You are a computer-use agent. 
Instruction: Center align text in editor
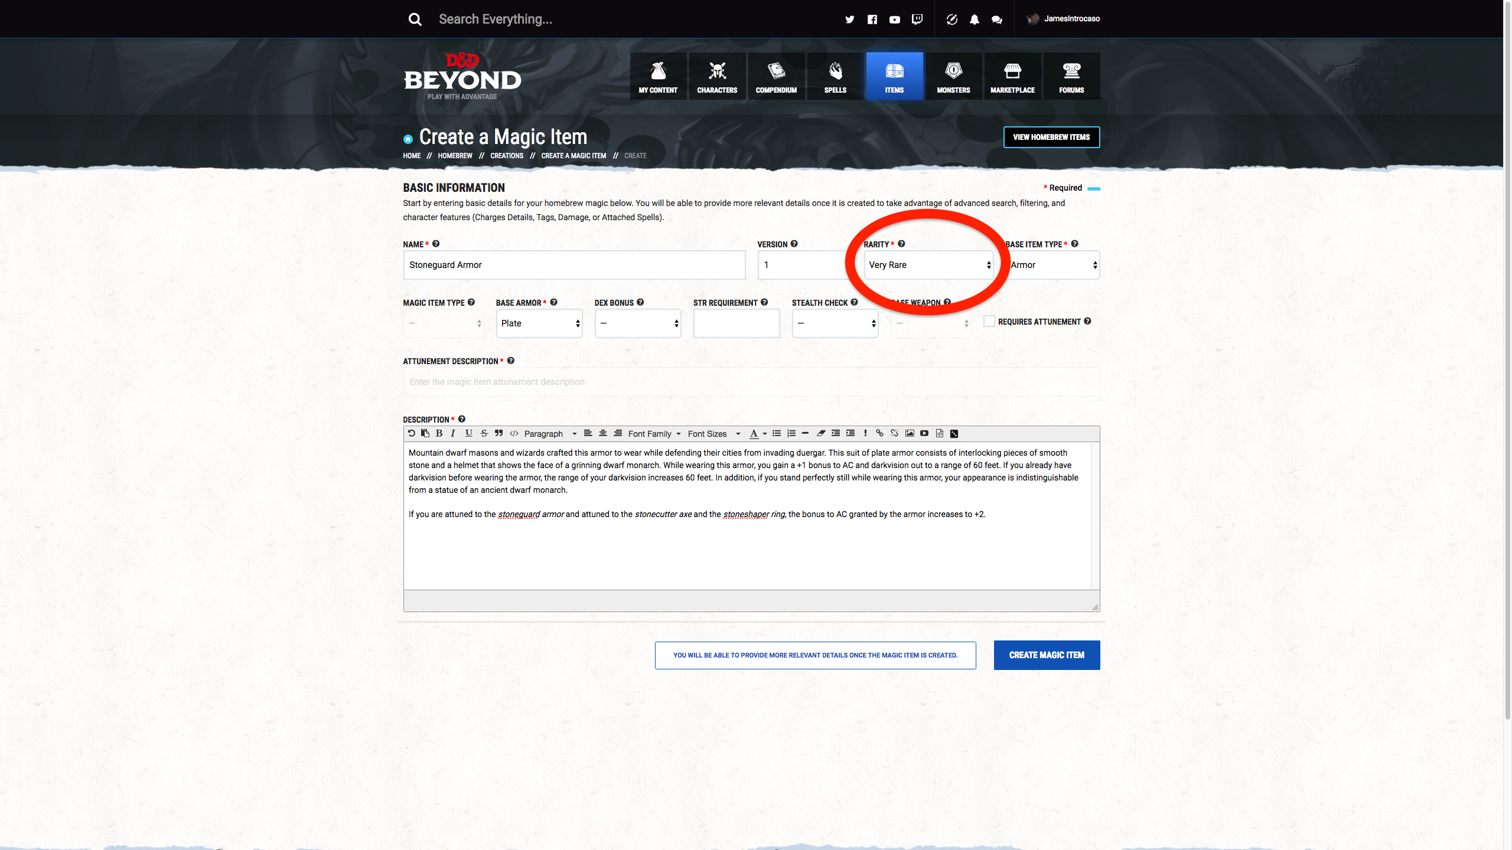click(x=603, y=433)
